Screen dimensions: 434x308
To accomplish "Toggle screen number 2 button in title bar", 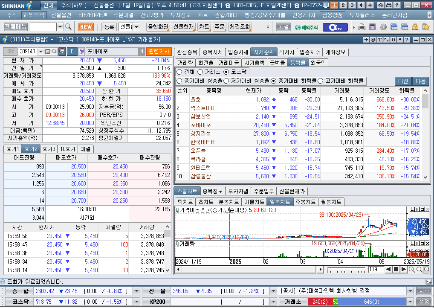I will (343, 5).
